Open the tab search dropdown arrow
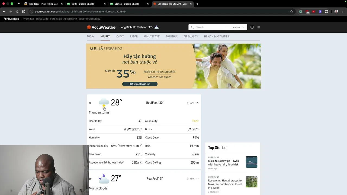 tap(19, 4)
